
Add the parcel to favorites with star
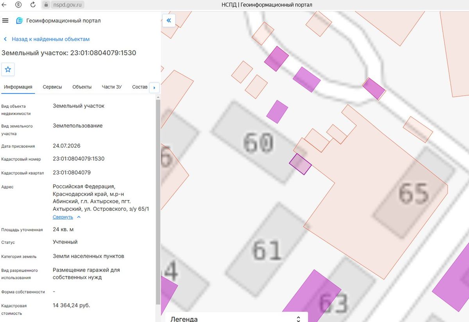pos(8,70)
